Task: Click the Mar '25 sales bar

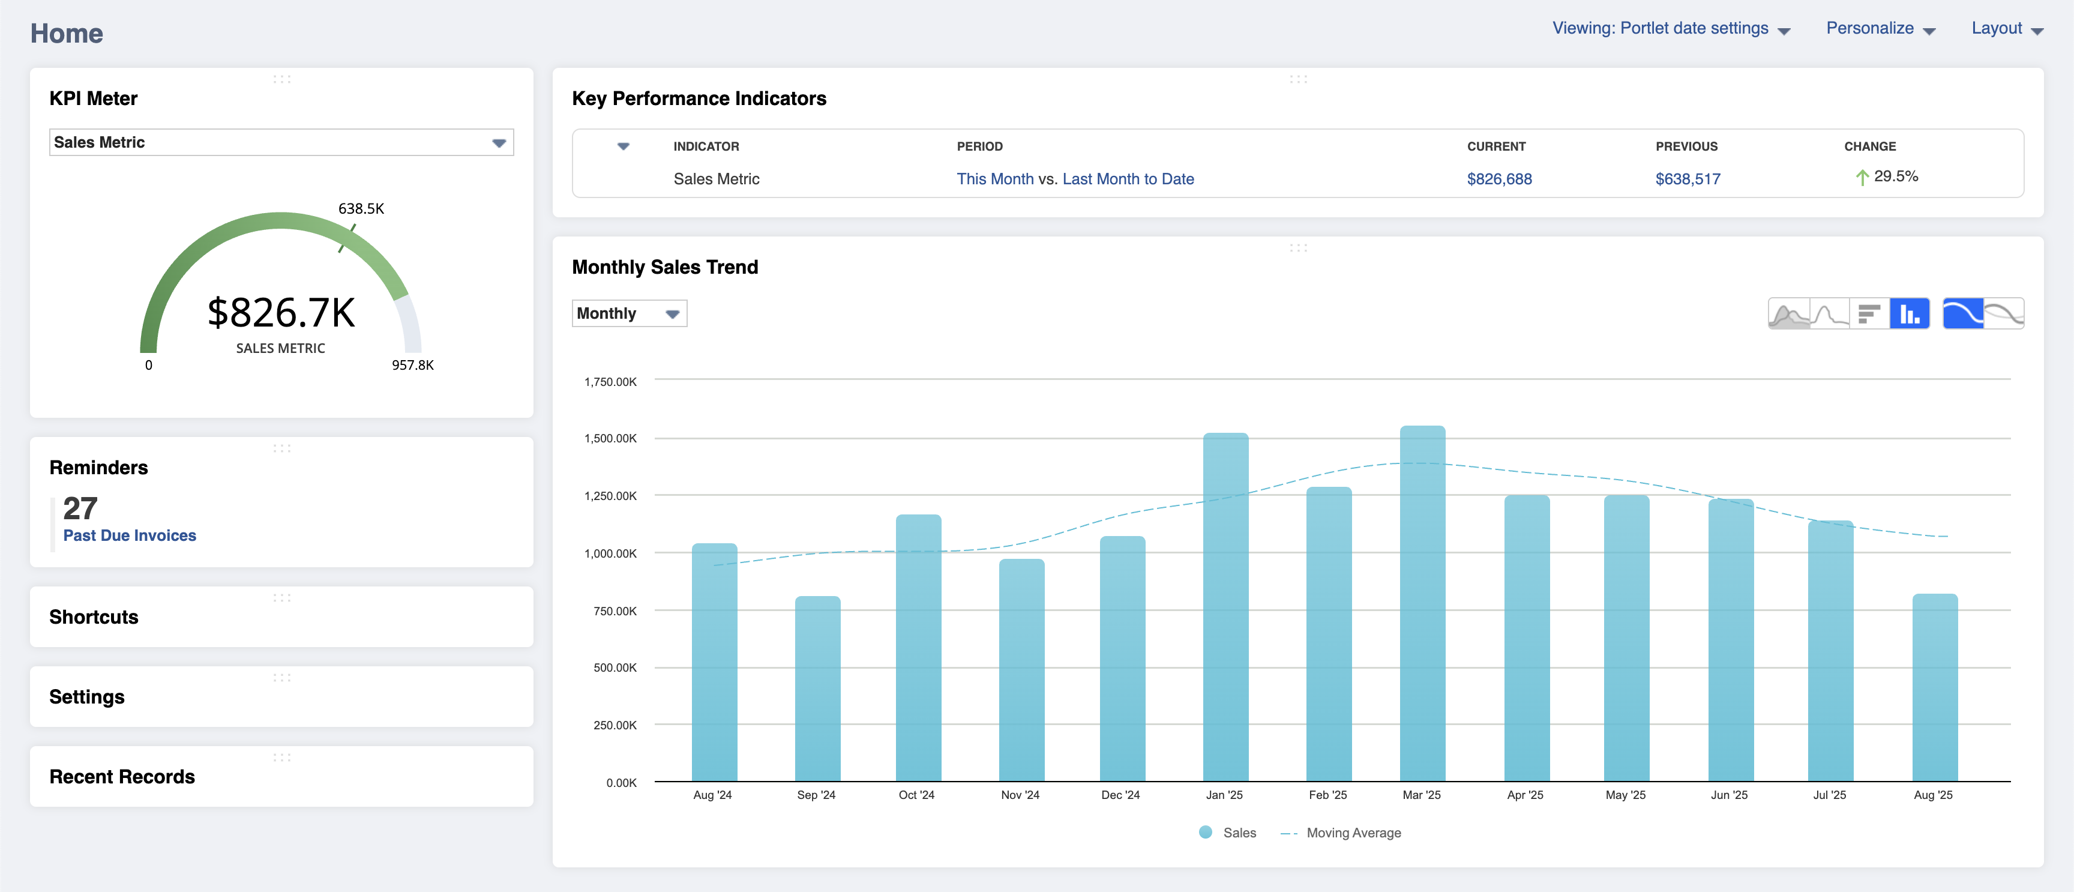Action: [1422, 604]
